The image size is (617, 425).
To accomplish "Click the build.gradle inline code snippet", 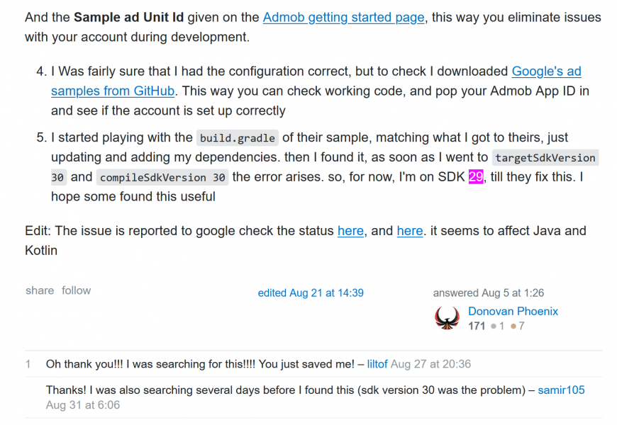I will pyautogui.click(x=237, y=138).
